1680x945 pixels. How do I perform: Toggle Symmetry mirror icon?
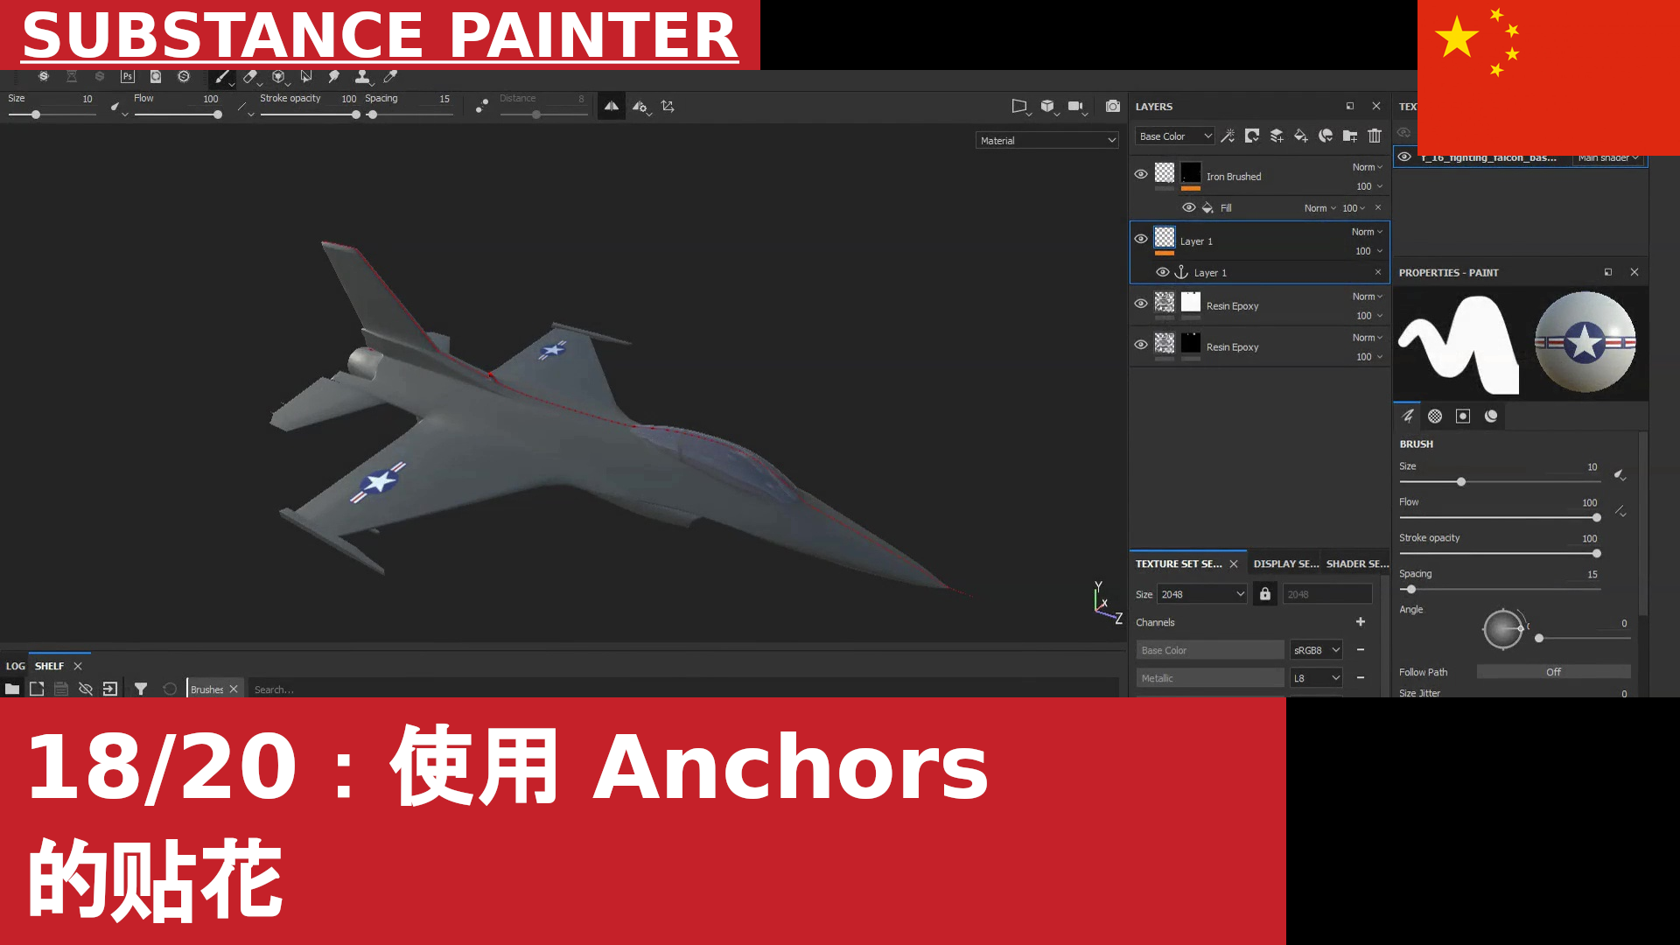click(x=612, y=107)
